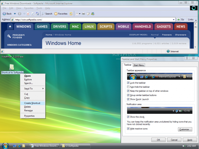Open the File menu in Internet Explorer
The image size is (199, 149).
tap(5, 8)
